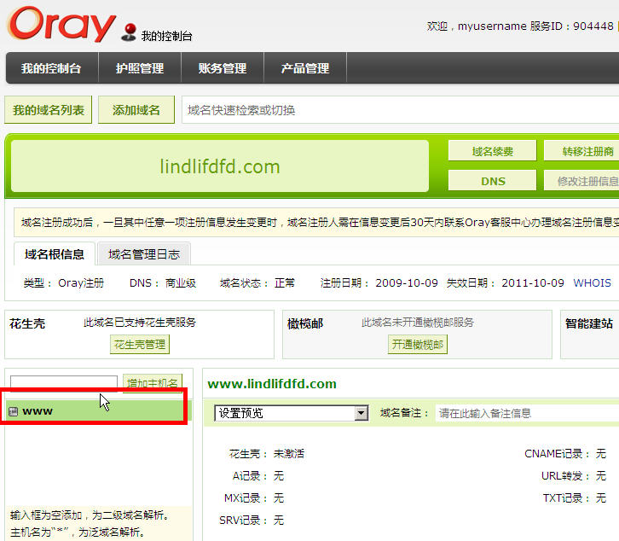The height and width of the screenshot is (541, 619).
Task: Click the A记录： 无 entry
Action: click(258, 476)
